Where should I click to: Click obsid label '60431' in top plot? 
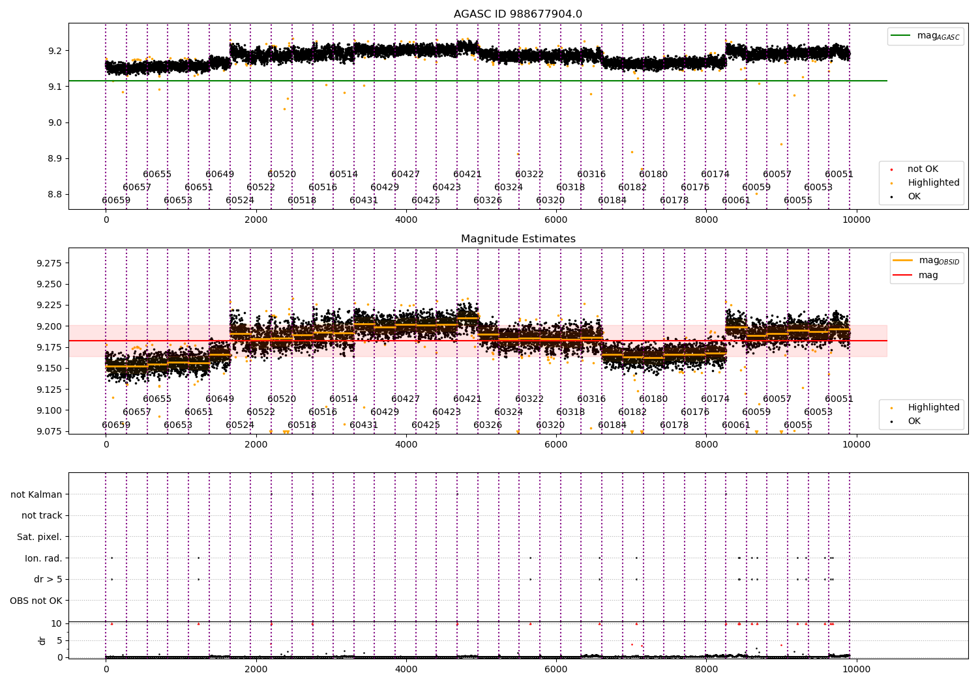pos(364,201)
